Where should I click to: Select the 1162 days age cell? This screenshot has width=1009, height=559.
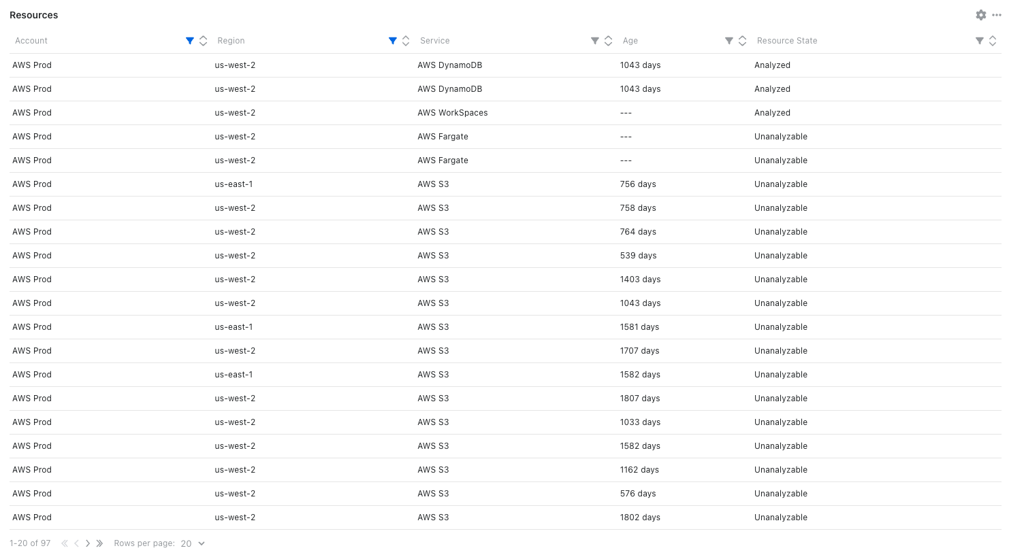[x=639, y=470]
